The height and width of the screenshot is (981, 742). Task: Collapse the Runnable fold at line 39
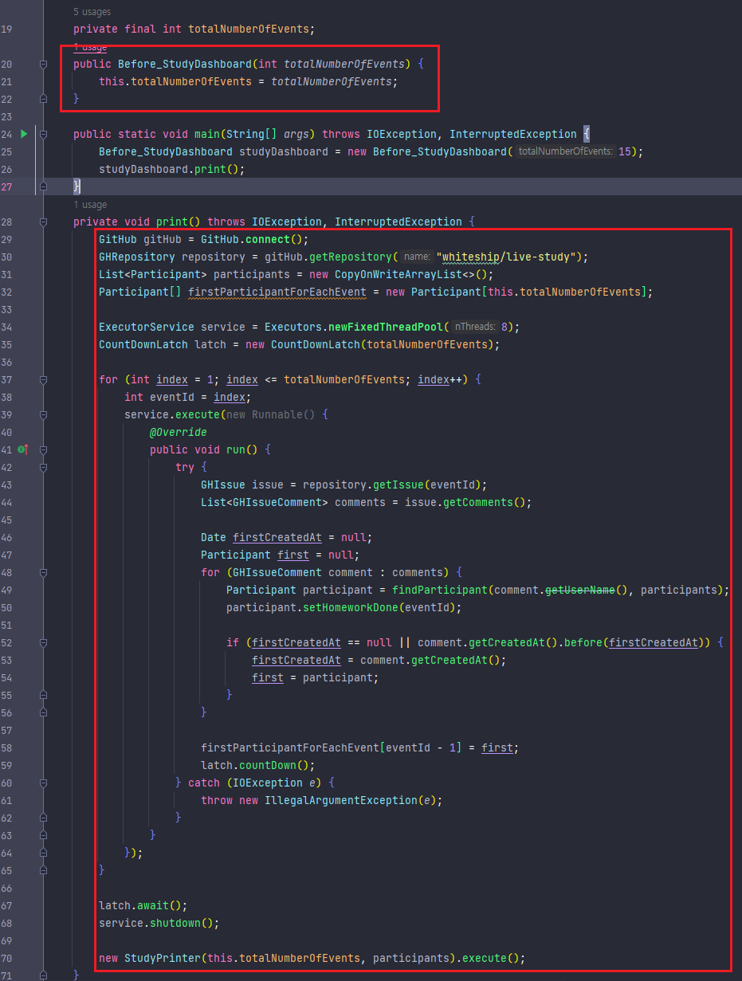[x=44, y=414]
